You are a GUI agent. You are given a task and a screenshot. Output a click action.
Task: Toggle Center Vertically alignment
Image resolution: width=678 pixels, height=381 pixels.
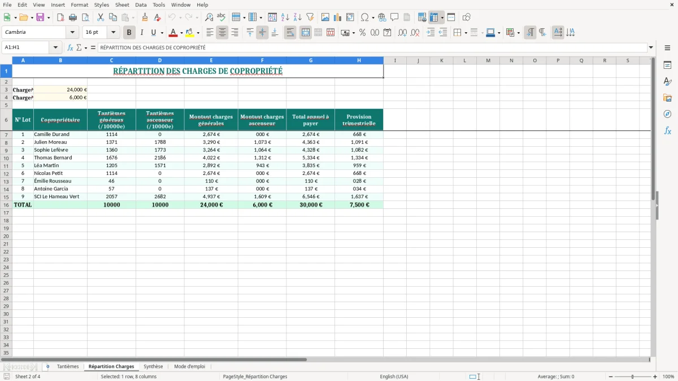[x=262, y=33]
